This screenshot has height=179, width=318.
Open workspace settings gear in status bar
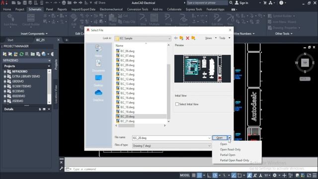coord(275,176)
